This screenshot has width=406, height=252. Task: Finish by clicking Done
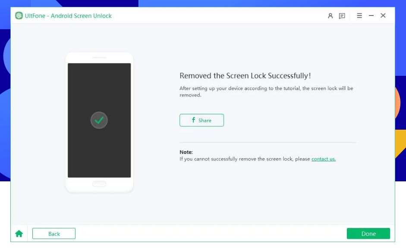click(x=368, y=233)
